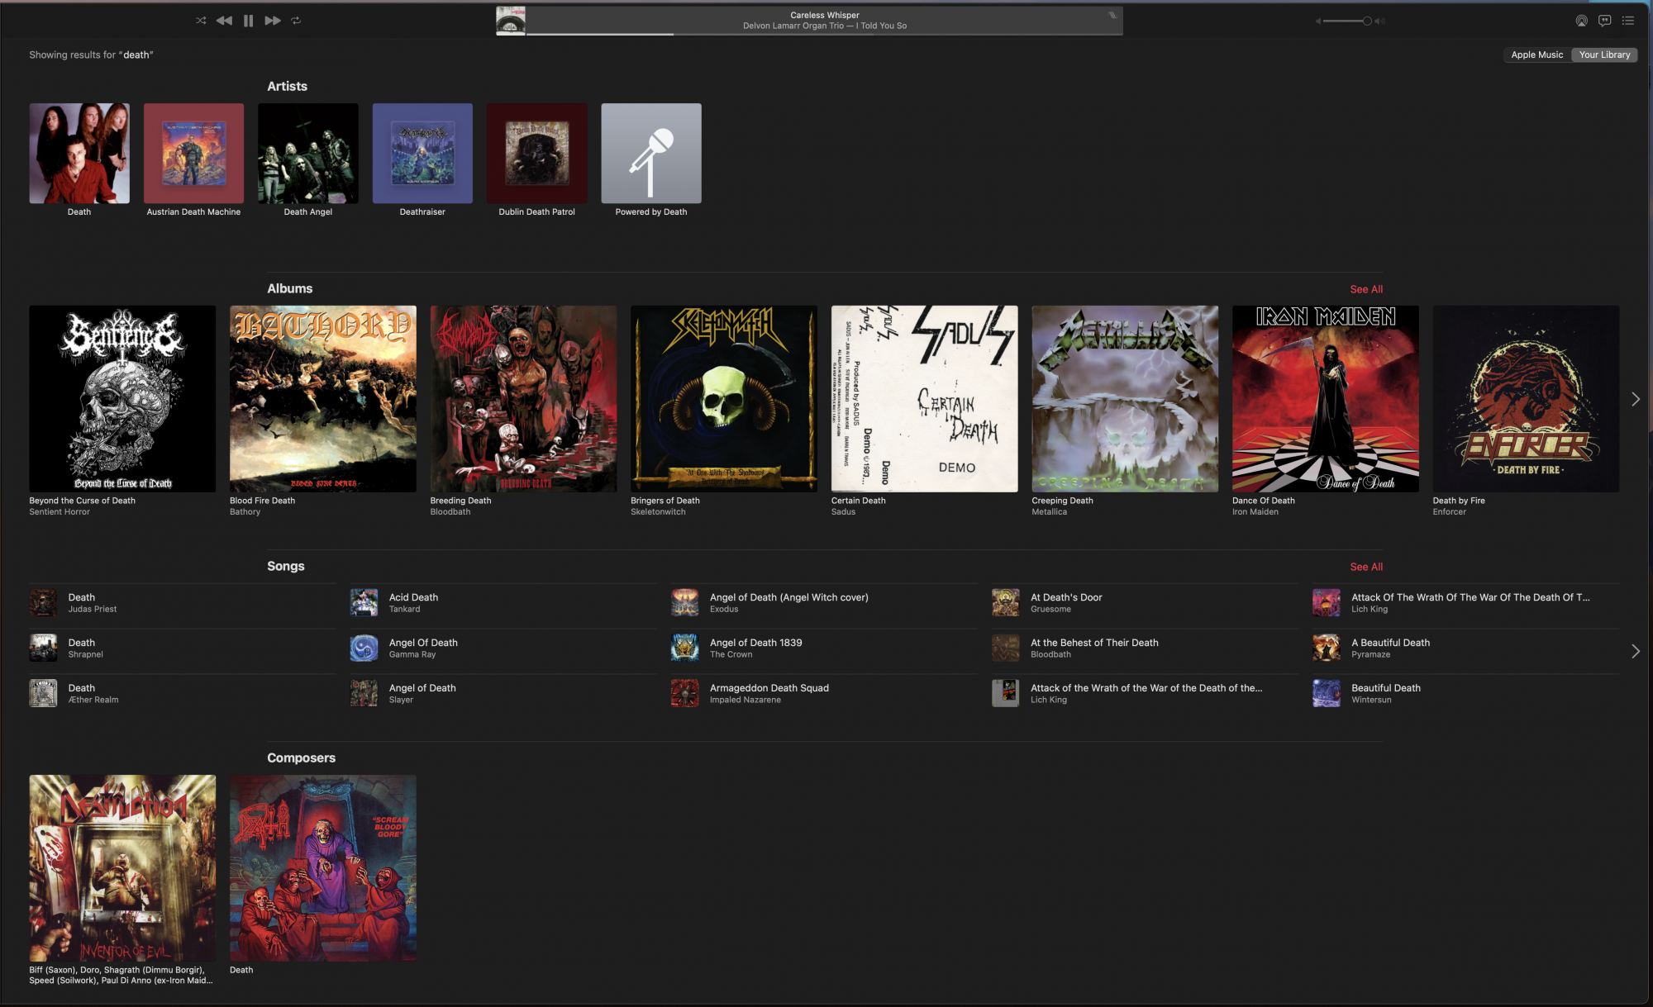Open Death by Fire by Enforcer
The height and width of the screenshot is (1007, 1653).
point(1526,399)
